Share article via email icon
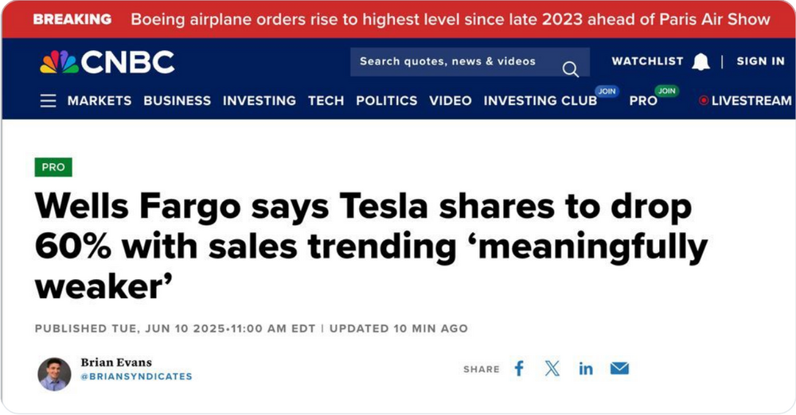The image size is (796, 415). pyautogui.click(x=619, y=368)
